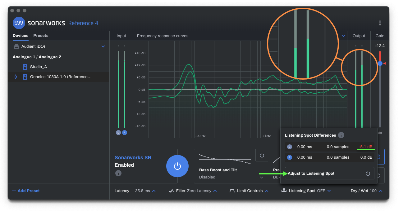Expand the Bass Boost and Tilt Disabled dropdown

262,177
